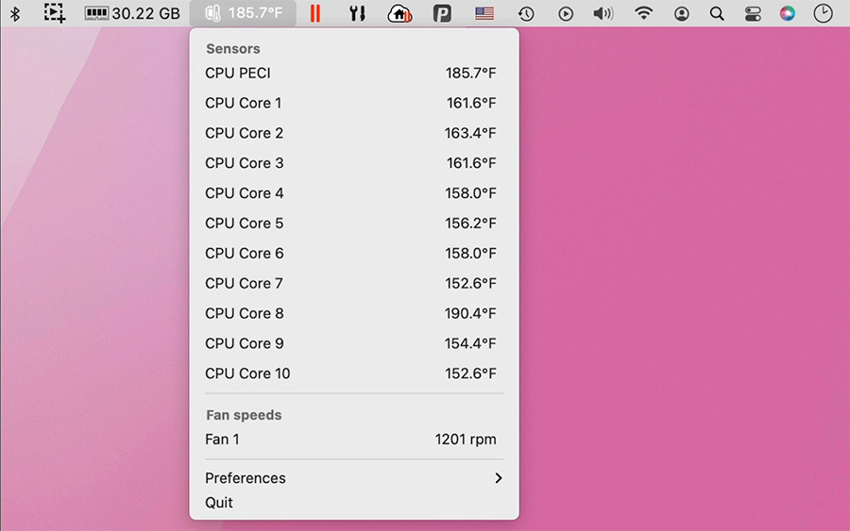850x531 pixels.
Task: Open the Bluetooth menu bar icon
Action: coord(15,14)
